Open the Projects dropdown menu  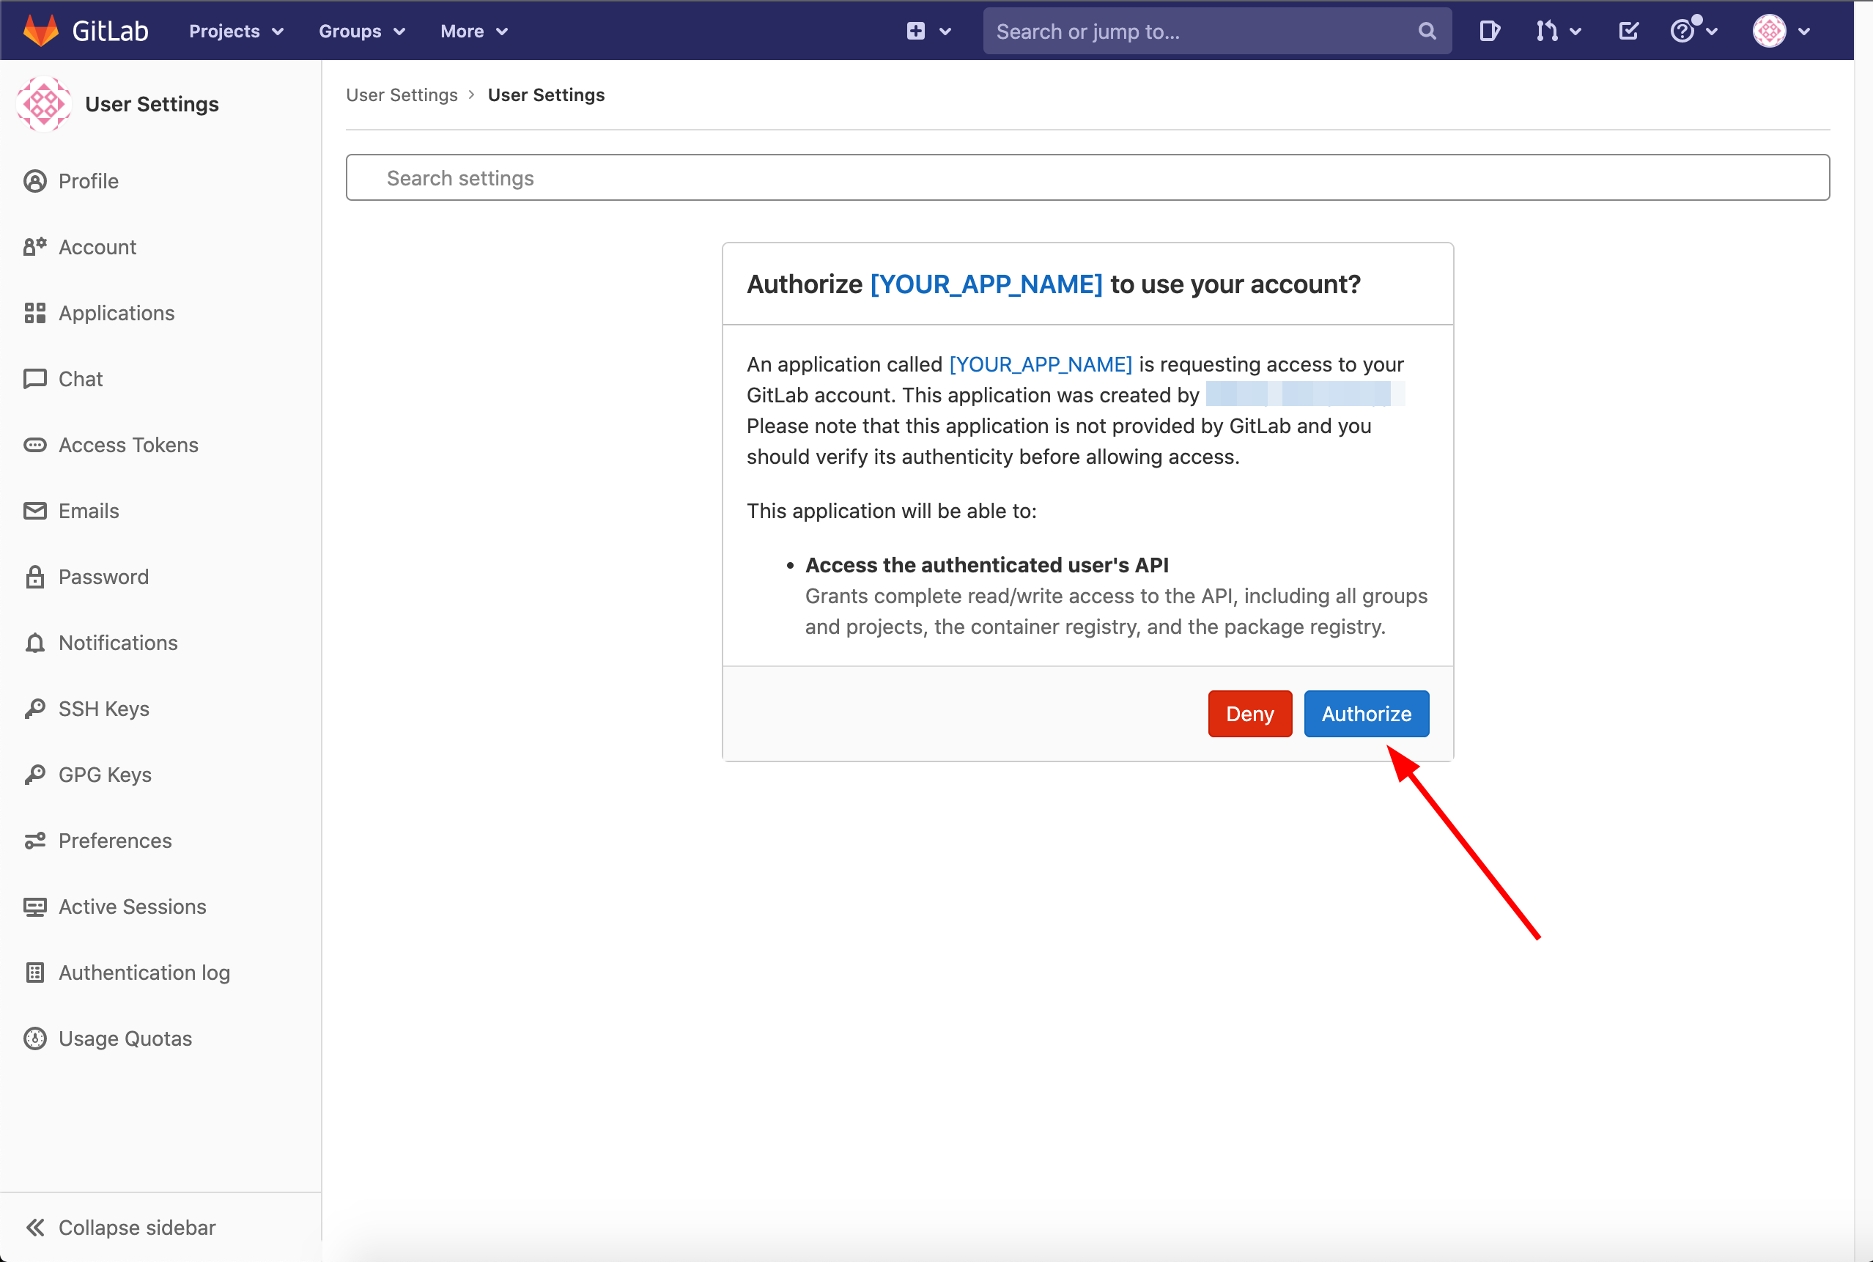click(x=236, y=32)
